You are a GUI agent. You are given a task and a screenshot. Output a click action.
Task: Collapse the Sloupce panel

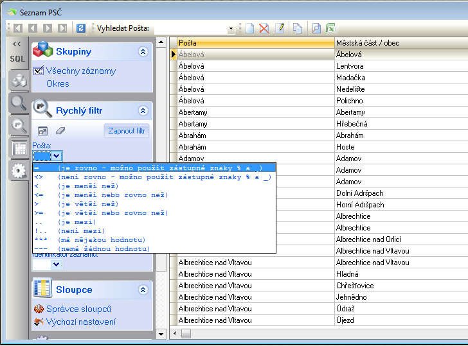pyautogui.click(x=143, y=290)
